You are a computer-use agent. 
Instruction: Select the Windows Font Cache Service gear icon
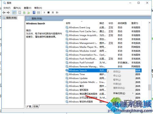(67, 31)
